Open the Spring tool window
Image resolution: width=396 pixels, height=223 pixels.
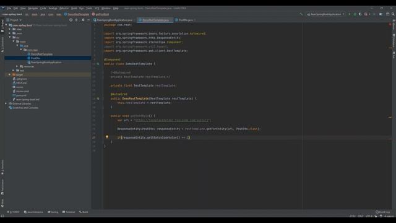click(x=53, y=212)
